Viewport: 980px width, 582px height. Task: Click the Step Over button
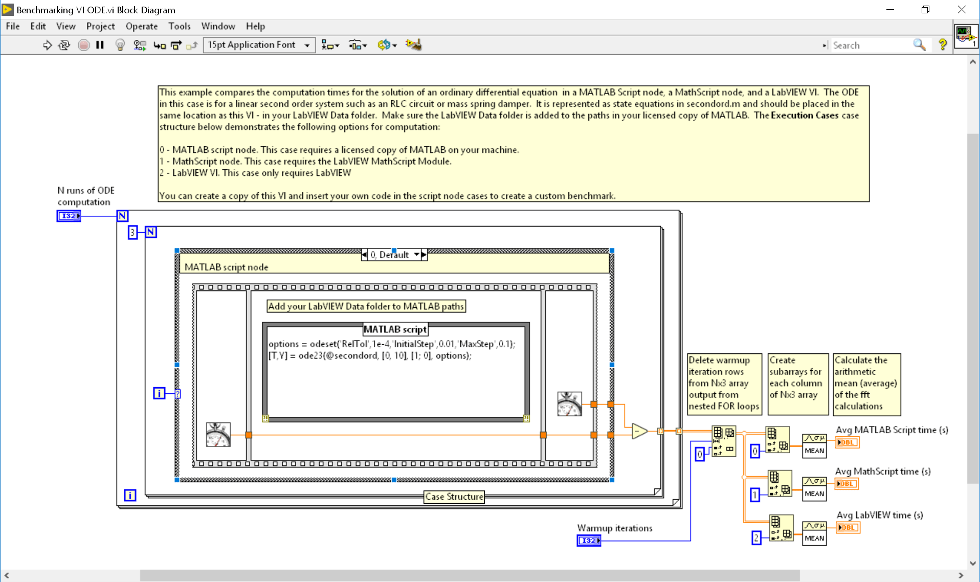click(x=176, y=46)
